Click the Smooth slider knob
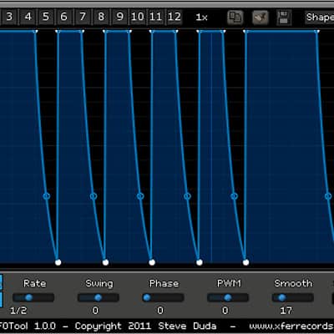 (x=281, y=297)
